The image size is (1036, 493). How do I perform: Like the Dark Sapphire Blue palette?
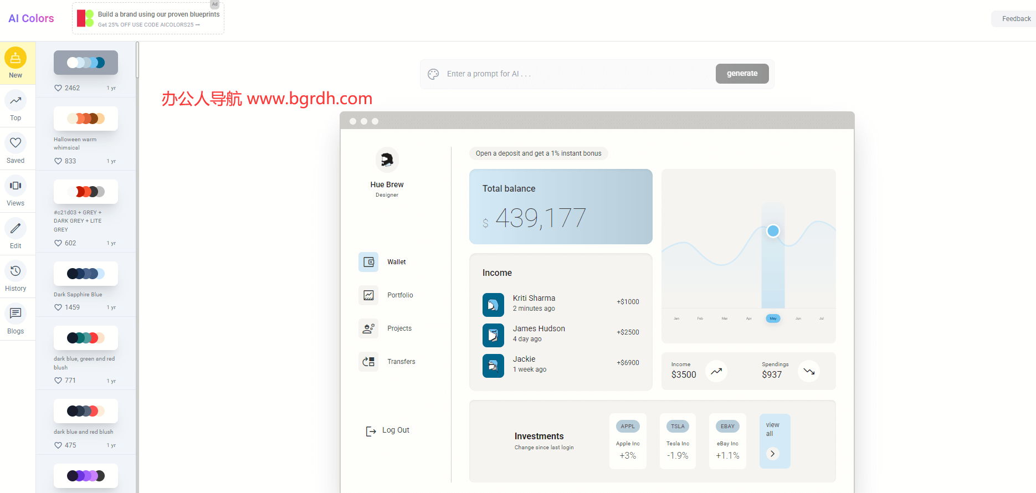click(58, 307)
